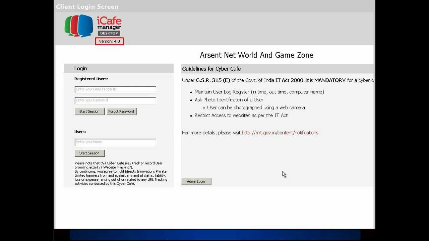
Task: Open the Admin Login button
Action: [x=196, y=181]
